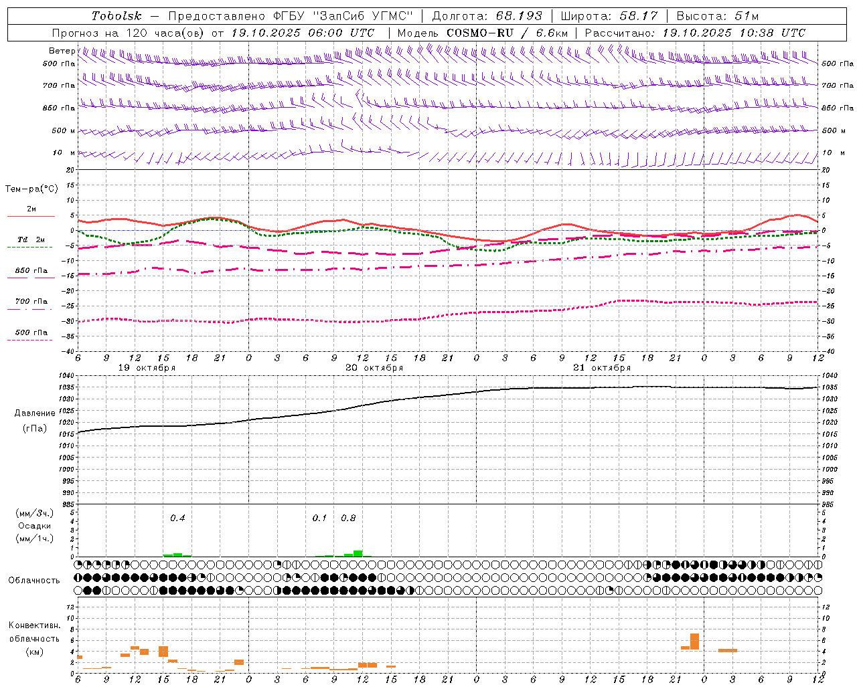Click the 'Конвективн.' convective cloud label
The height and width of the screenshot is (685, 857).
tap(35, 625)
